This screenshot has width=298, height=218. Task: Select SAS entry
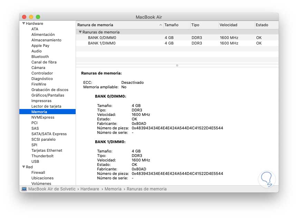point(35,128)
